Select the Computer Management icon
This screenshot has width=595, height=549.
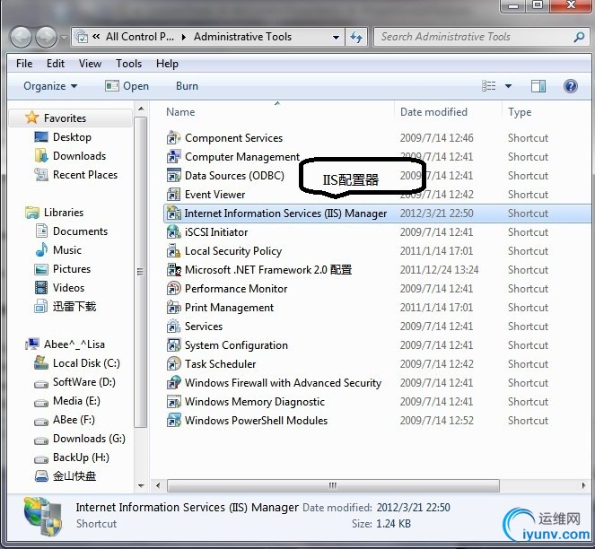[x=174, y=157]
